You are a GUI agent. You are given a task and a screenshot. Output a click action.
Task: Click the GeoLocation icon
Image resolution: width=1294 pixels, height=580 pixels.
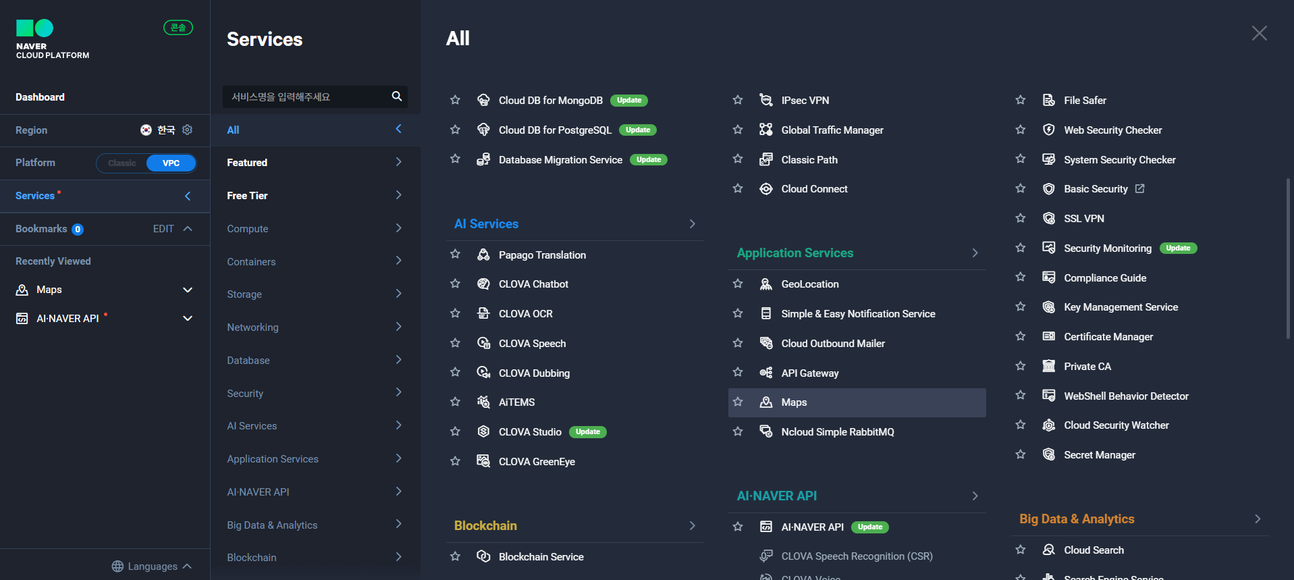tap(766, 284)
